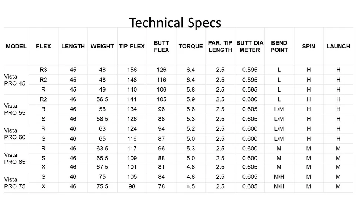Select the MODEL column header
The image size is (357, 201).
[x=16, y=47]
